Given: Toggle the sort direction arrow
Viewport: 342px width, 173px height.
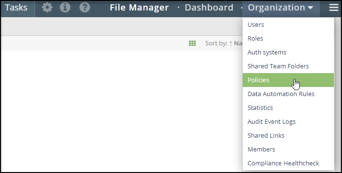Looking at the screenshot, I should point(231,43).
